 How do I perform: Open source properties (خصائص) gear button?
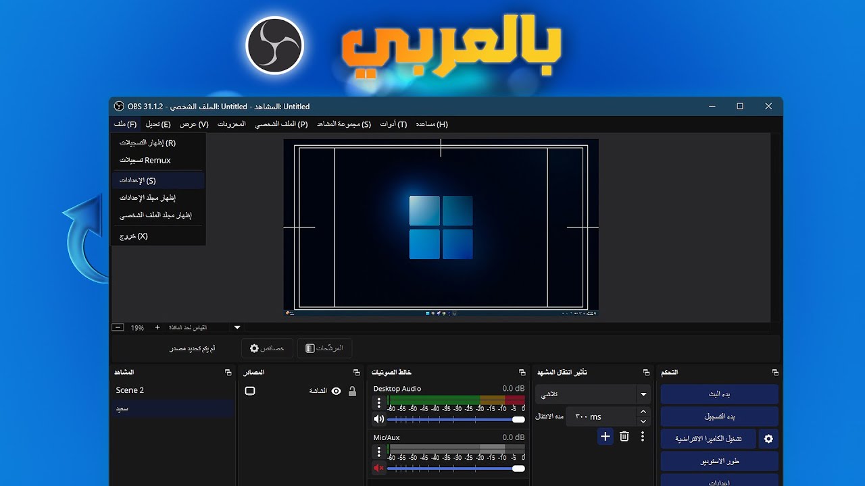[x=267, y=348]
